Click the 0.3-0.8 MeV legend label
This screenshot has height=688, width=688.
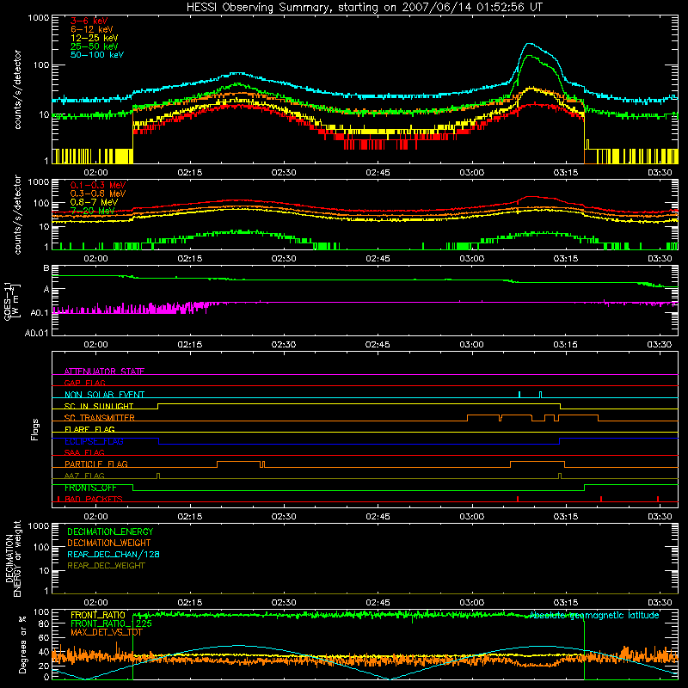(x=98, y=193)
